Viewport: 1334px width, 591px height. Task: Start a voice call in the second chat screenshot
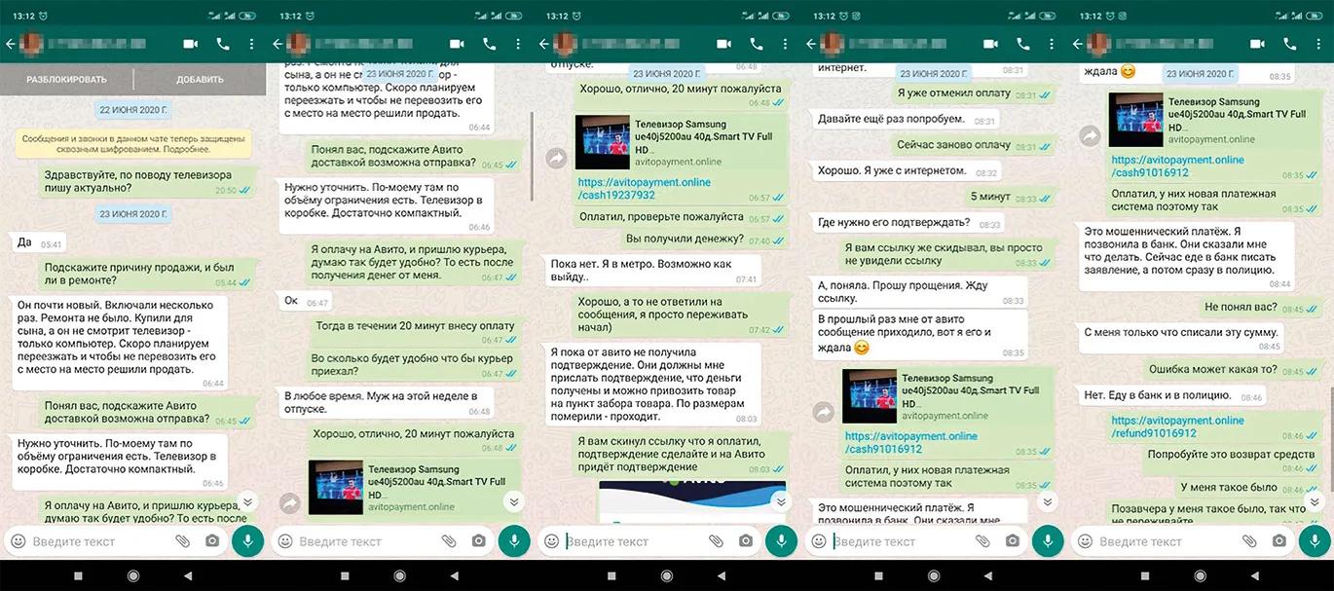click(x=490, y=44)
